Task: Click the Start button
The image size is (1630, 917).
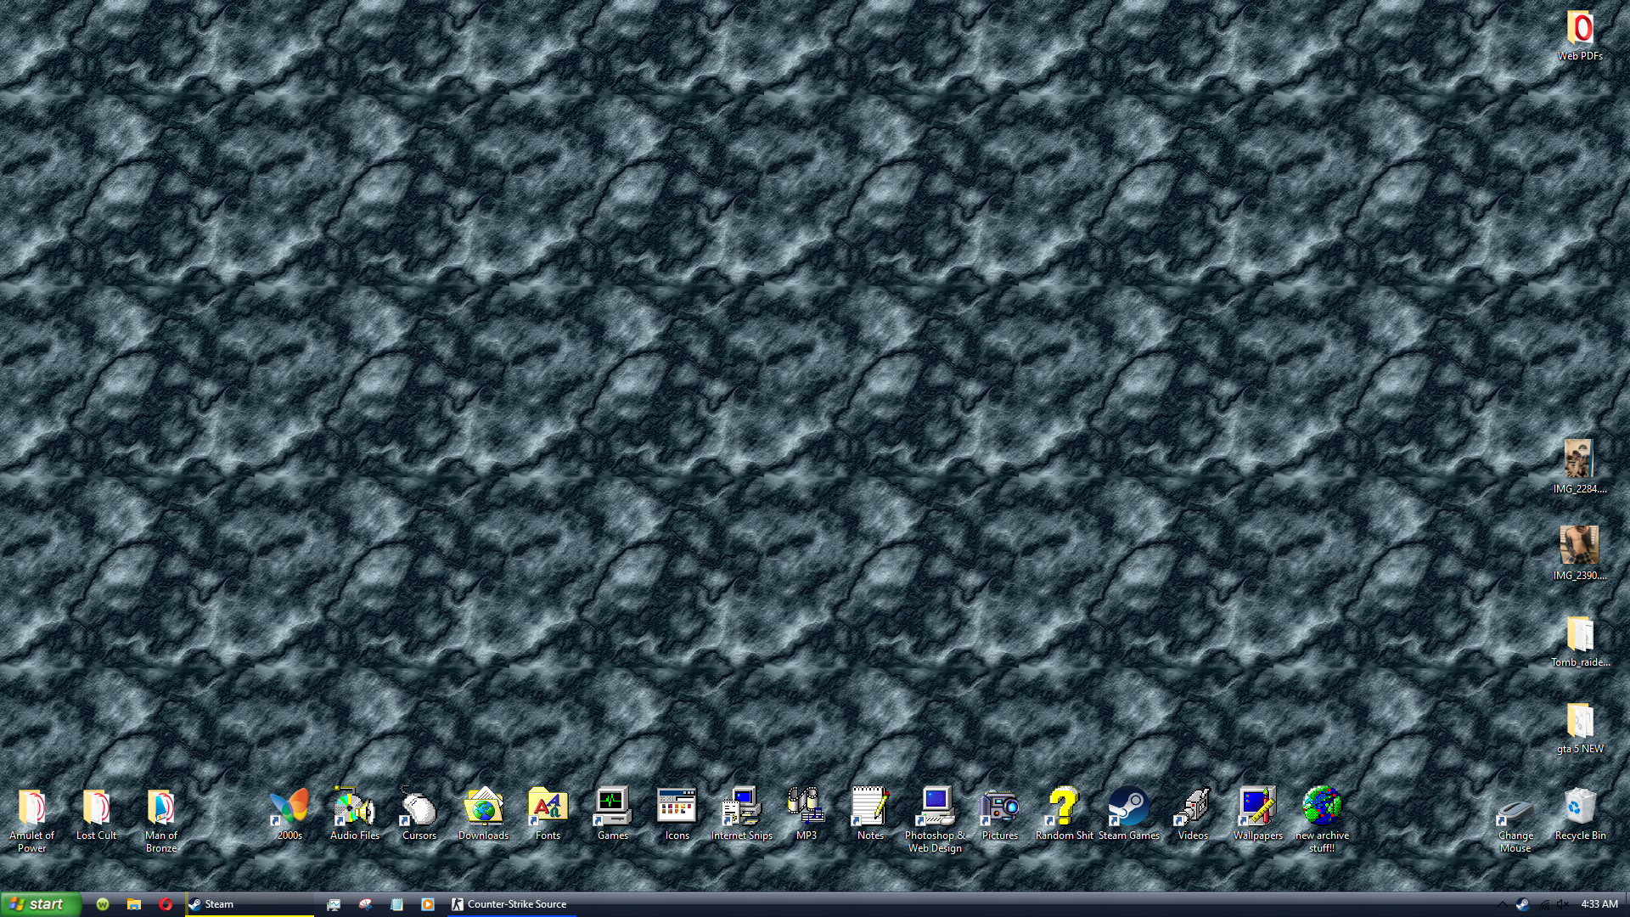Action: coord(40,904)
